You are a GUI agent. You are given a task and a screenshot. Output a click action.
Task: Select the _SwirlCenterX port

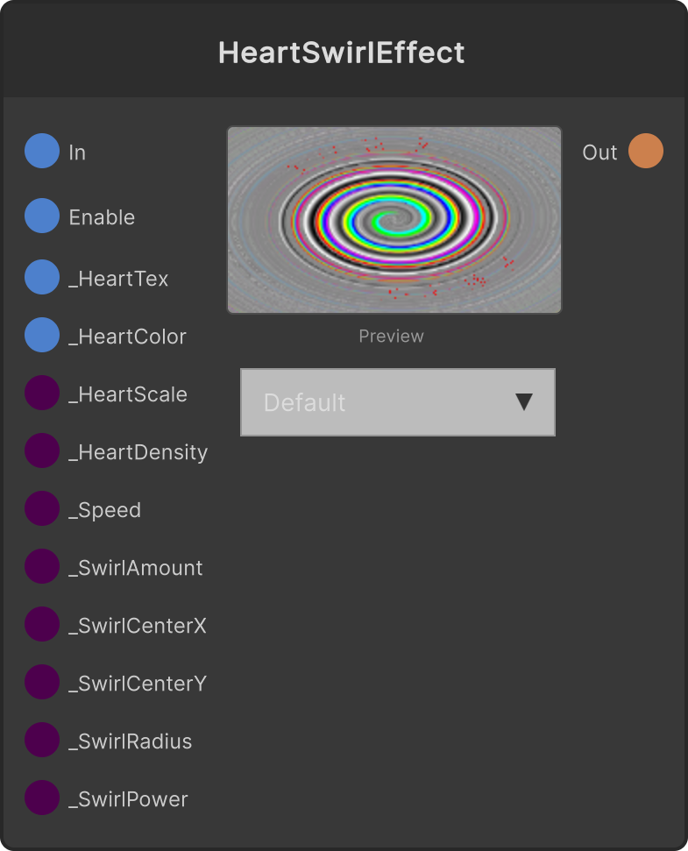42,624
